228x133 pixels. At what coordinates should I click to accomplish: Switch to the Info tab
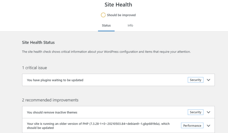click(x=130, y=26)
